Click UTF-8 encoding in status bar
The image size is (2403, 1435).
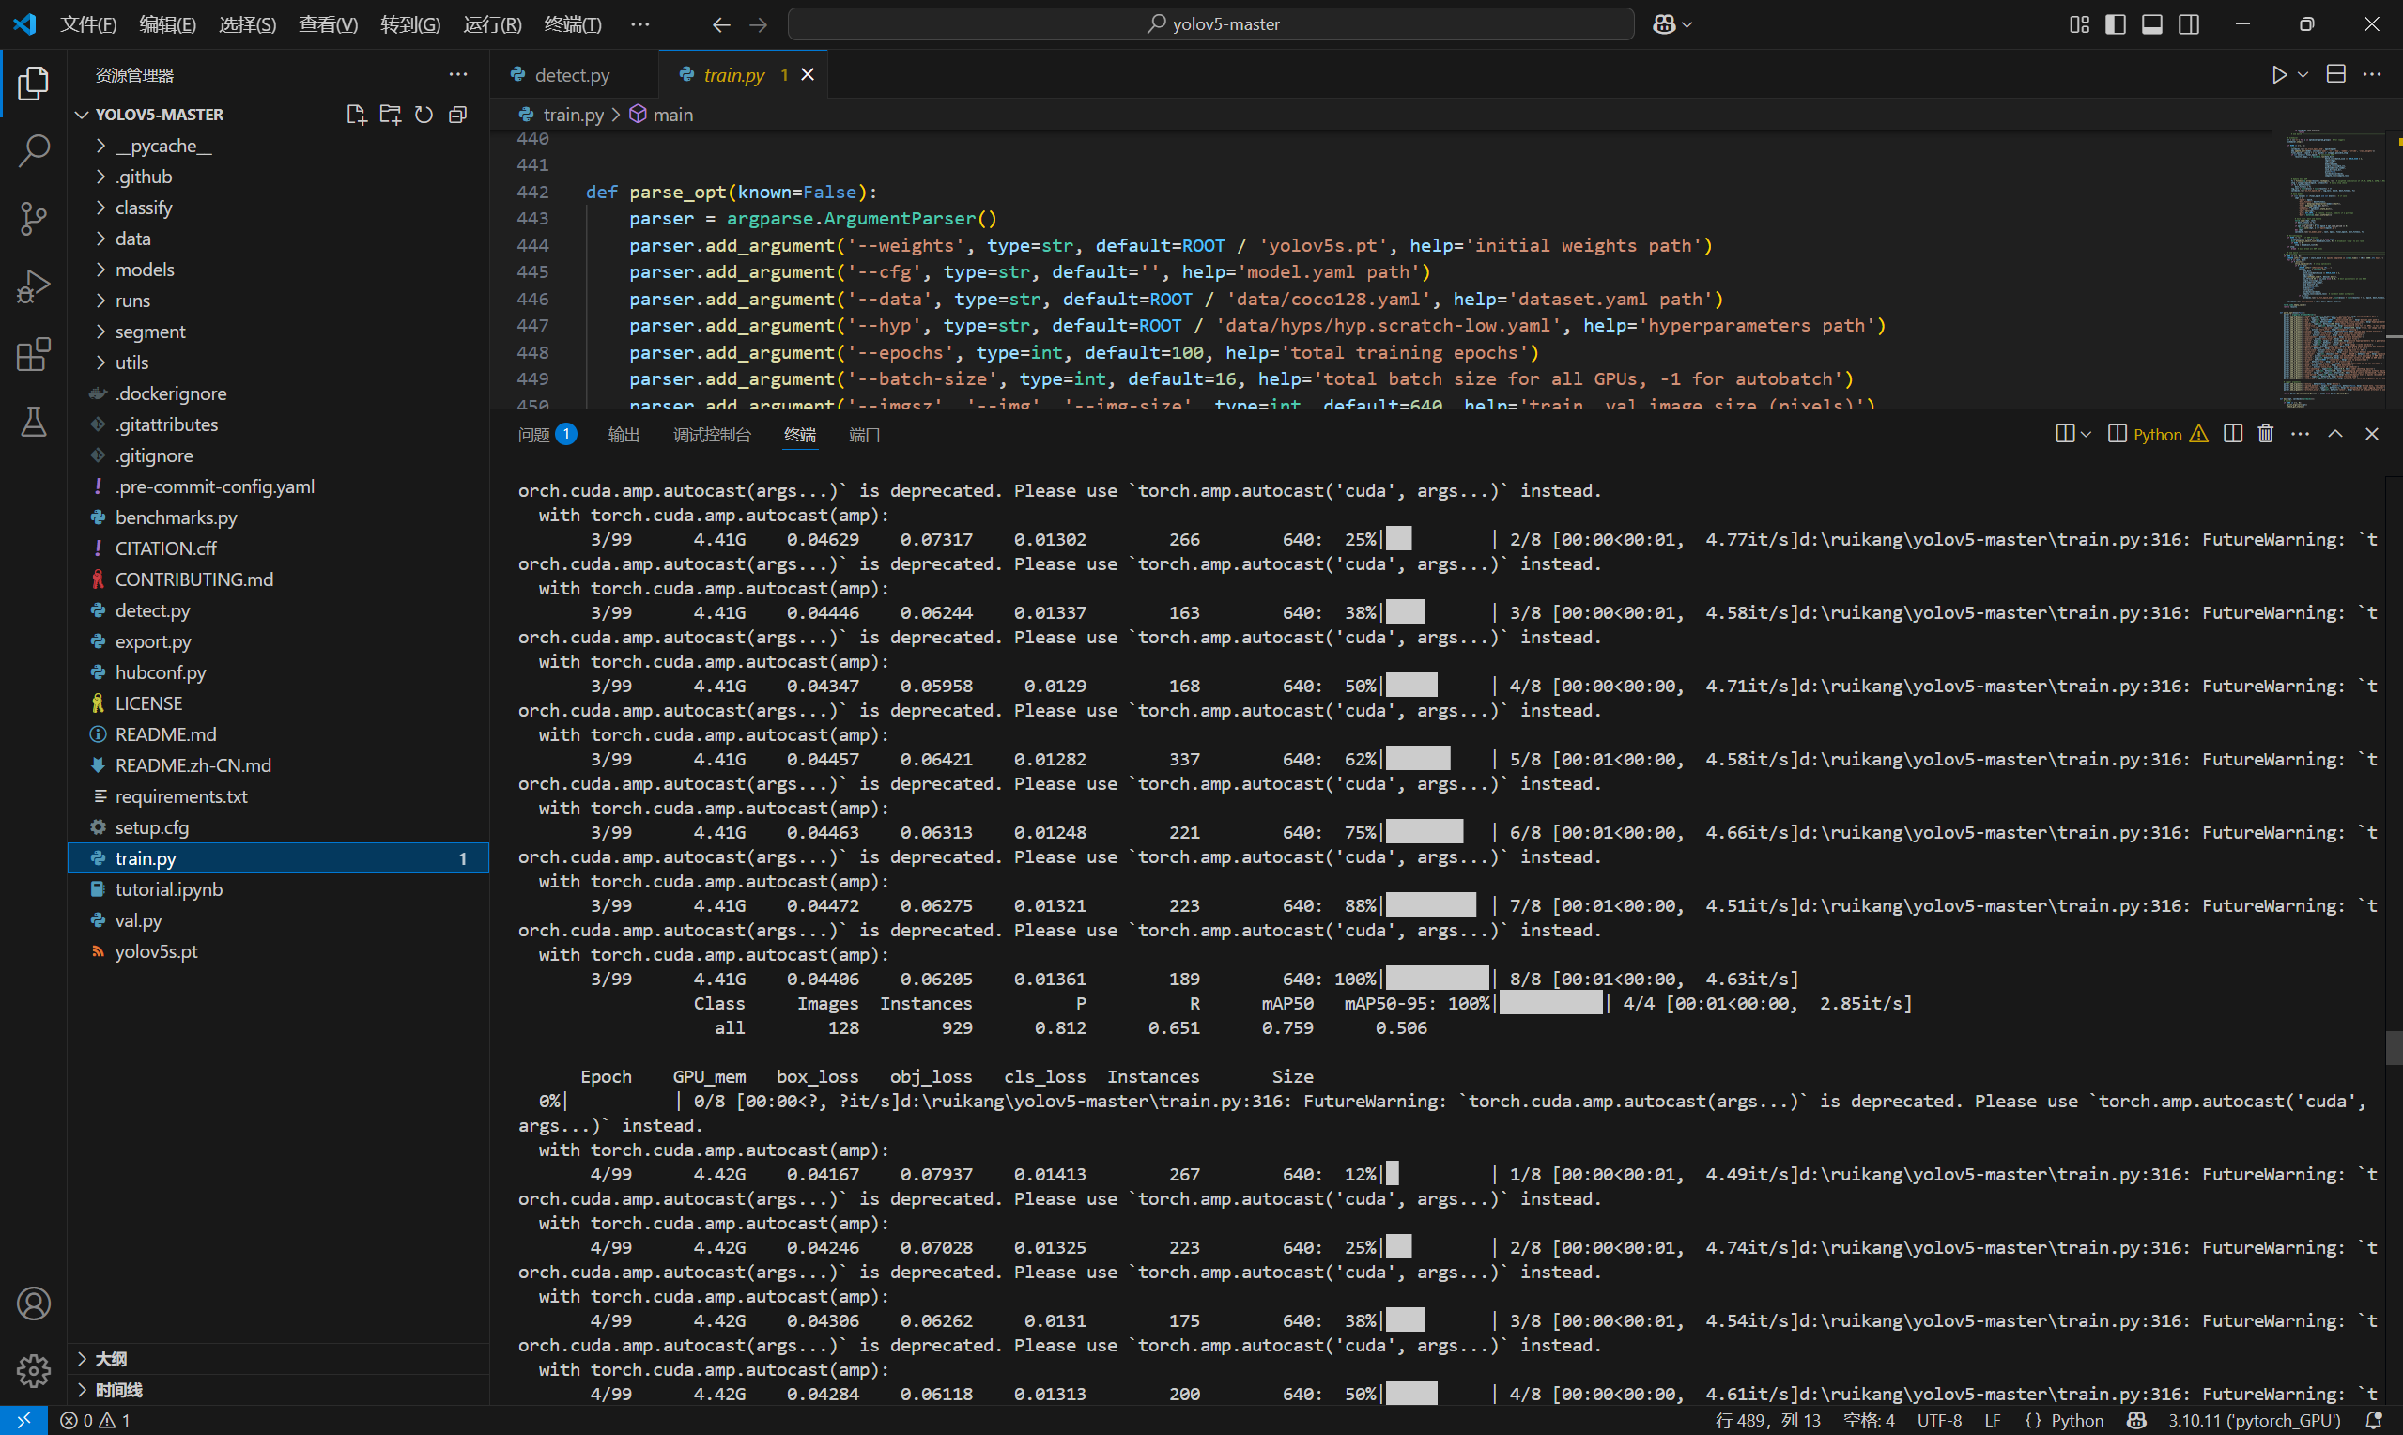pos(1939,1421)
